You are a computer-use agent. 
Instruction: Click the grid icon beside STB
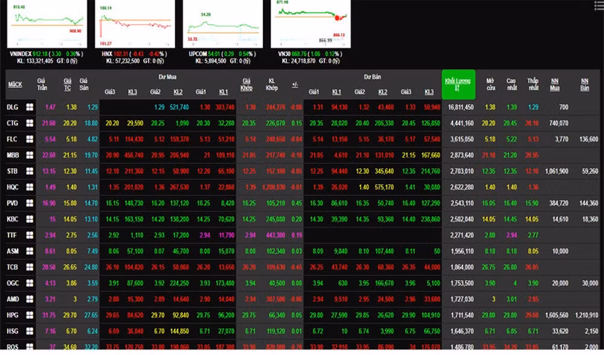click(28, 171)
